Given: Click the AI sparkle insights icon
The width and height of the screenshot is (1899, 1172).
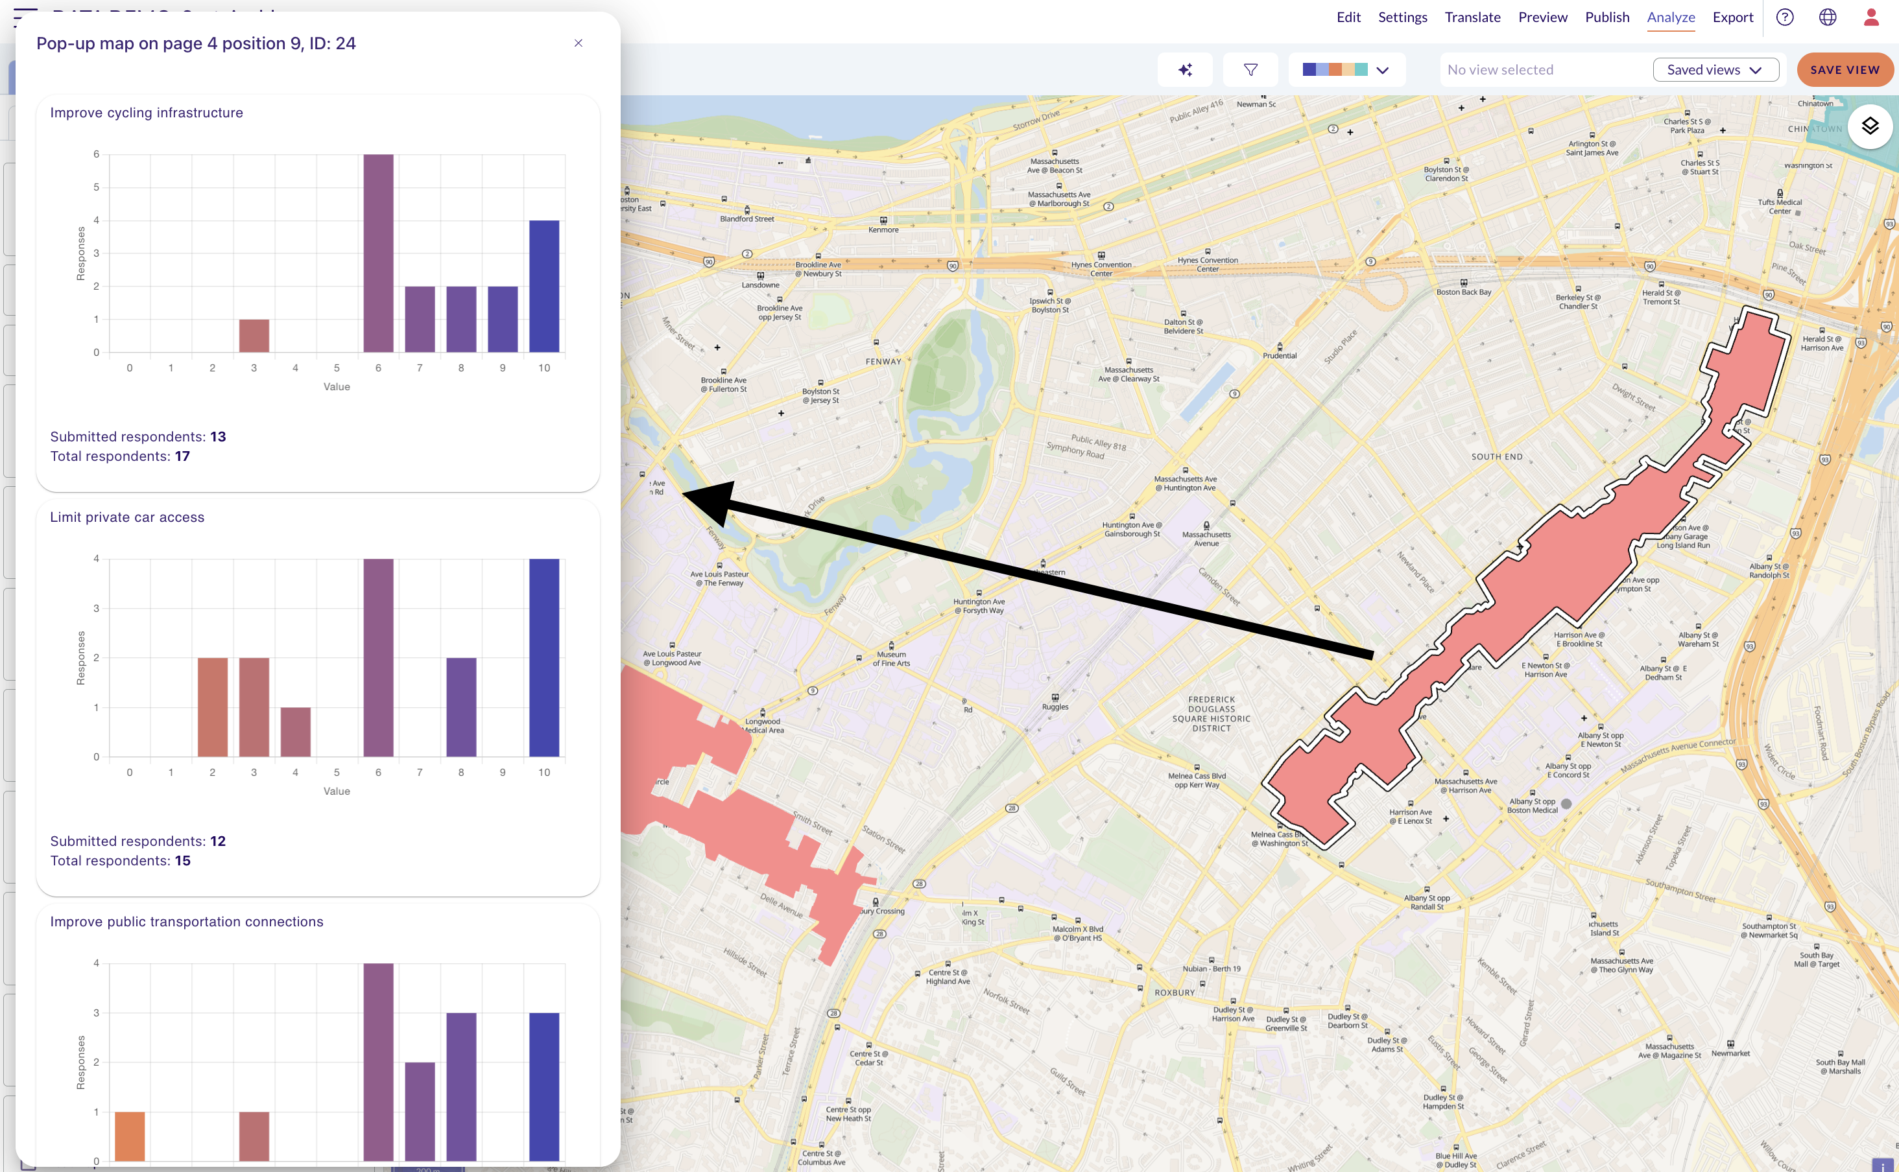Looking at the screenshot, I should 1185,70.
